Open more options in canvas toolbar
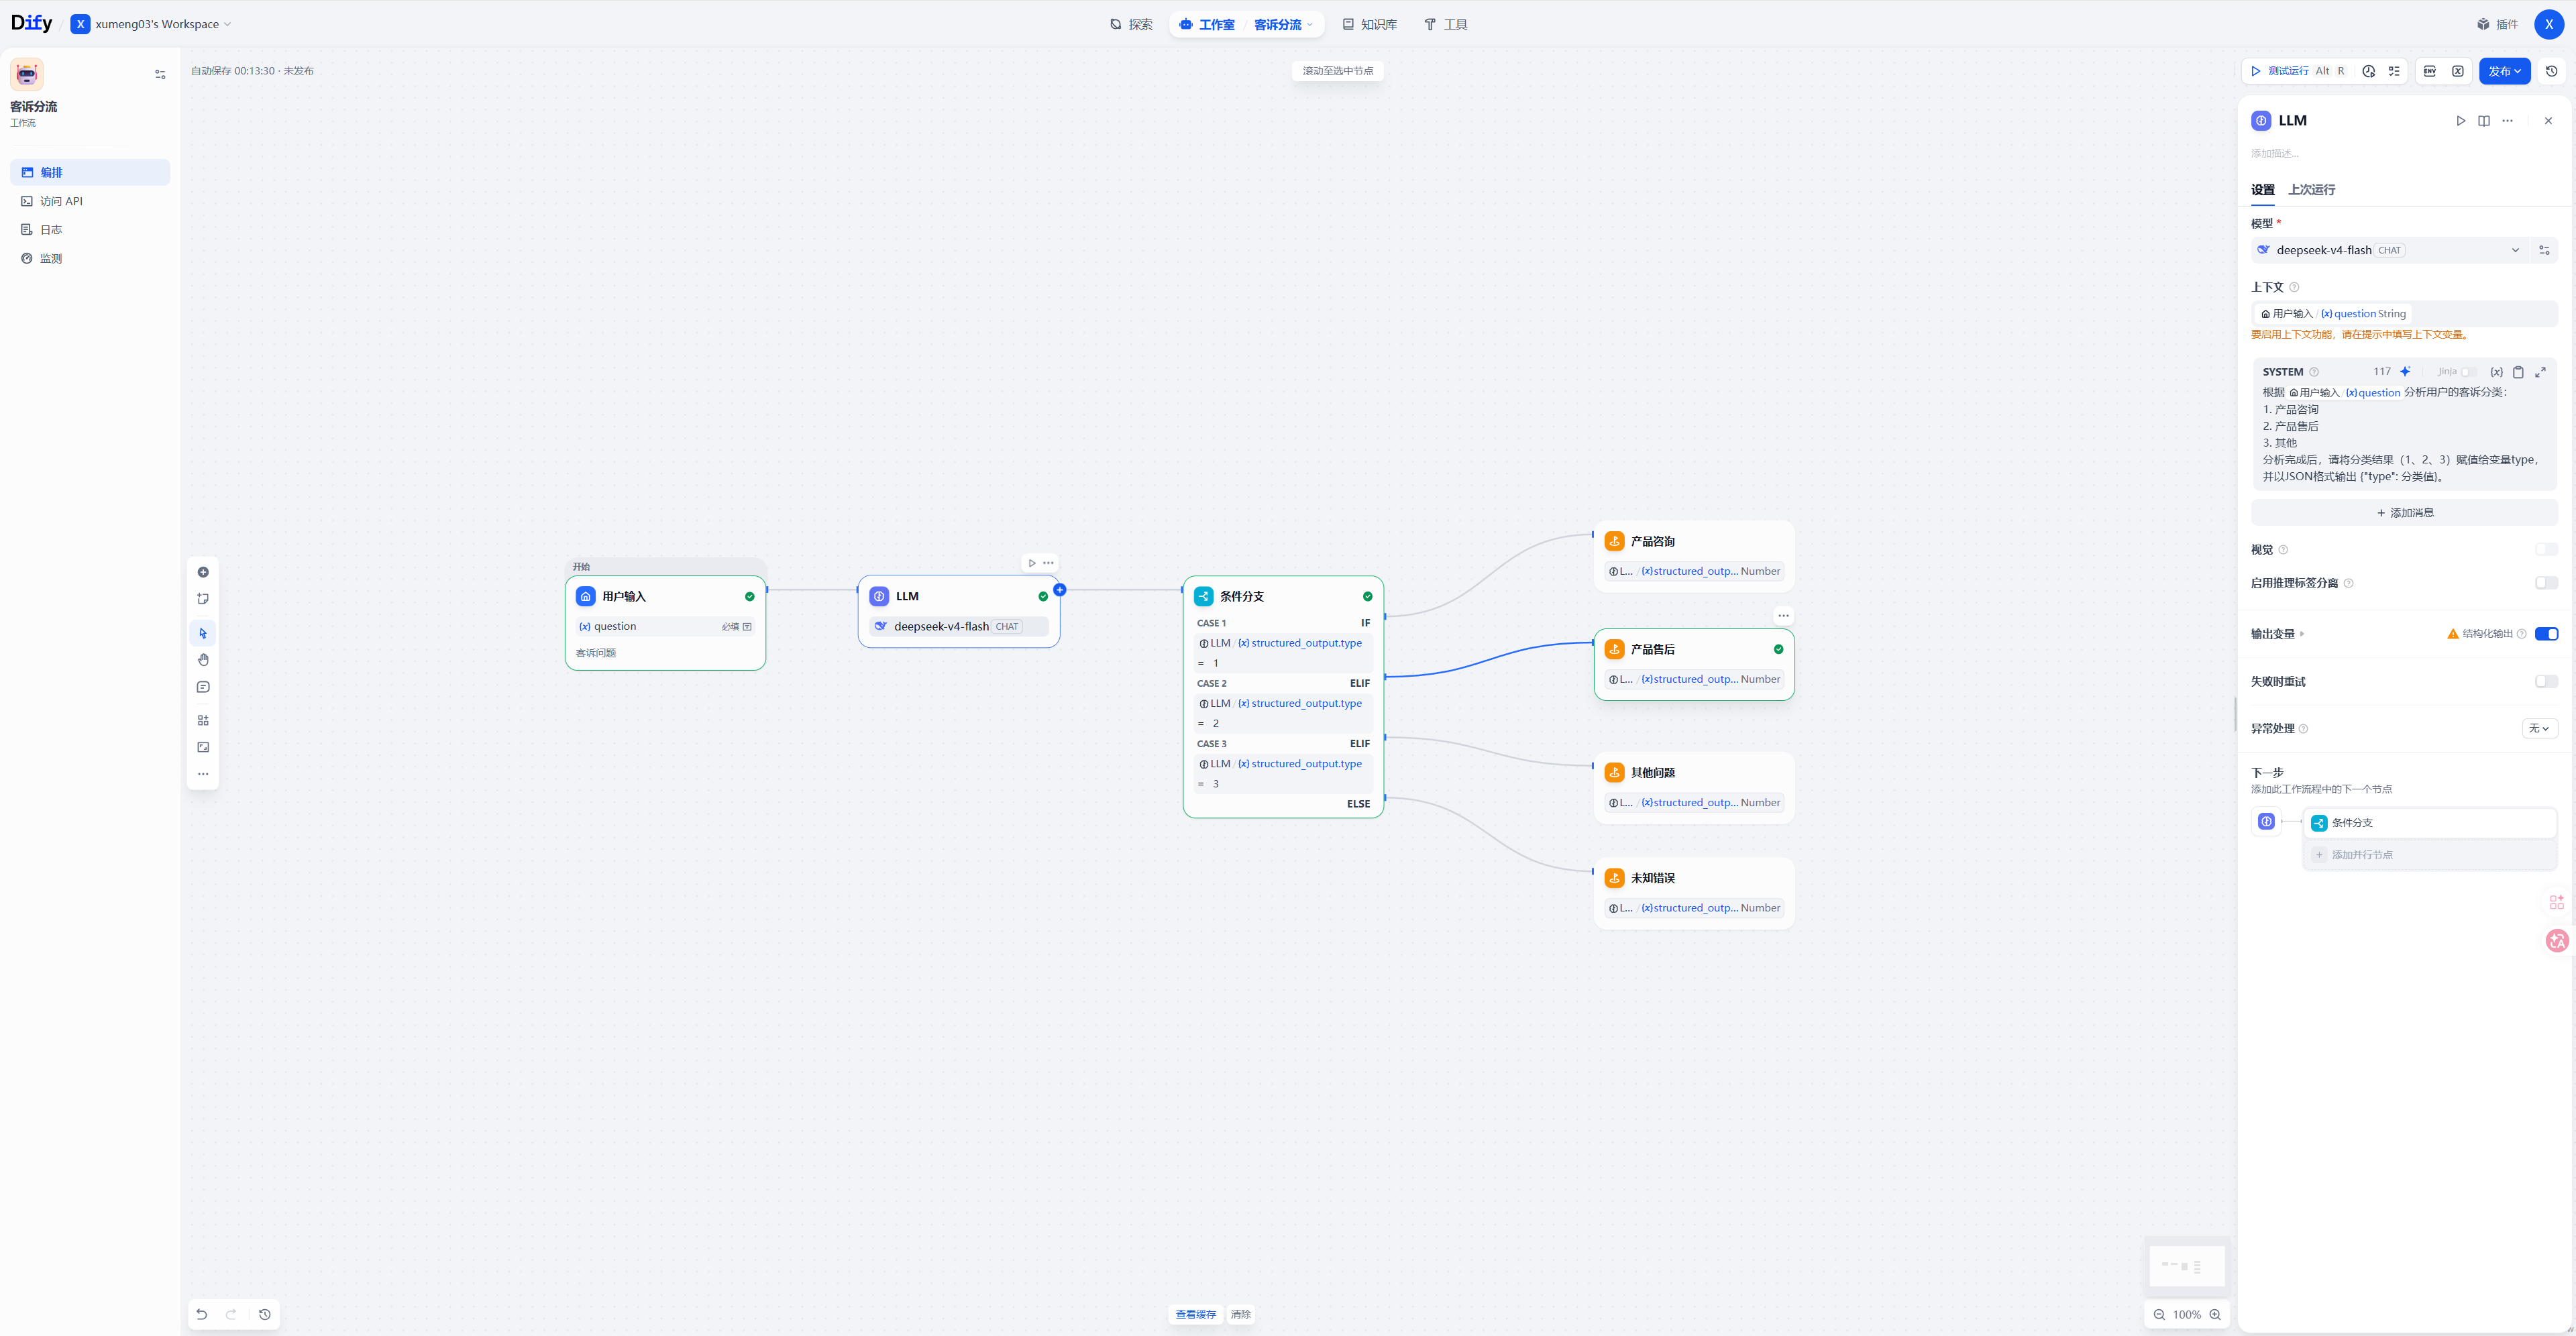 pos(203,774)
